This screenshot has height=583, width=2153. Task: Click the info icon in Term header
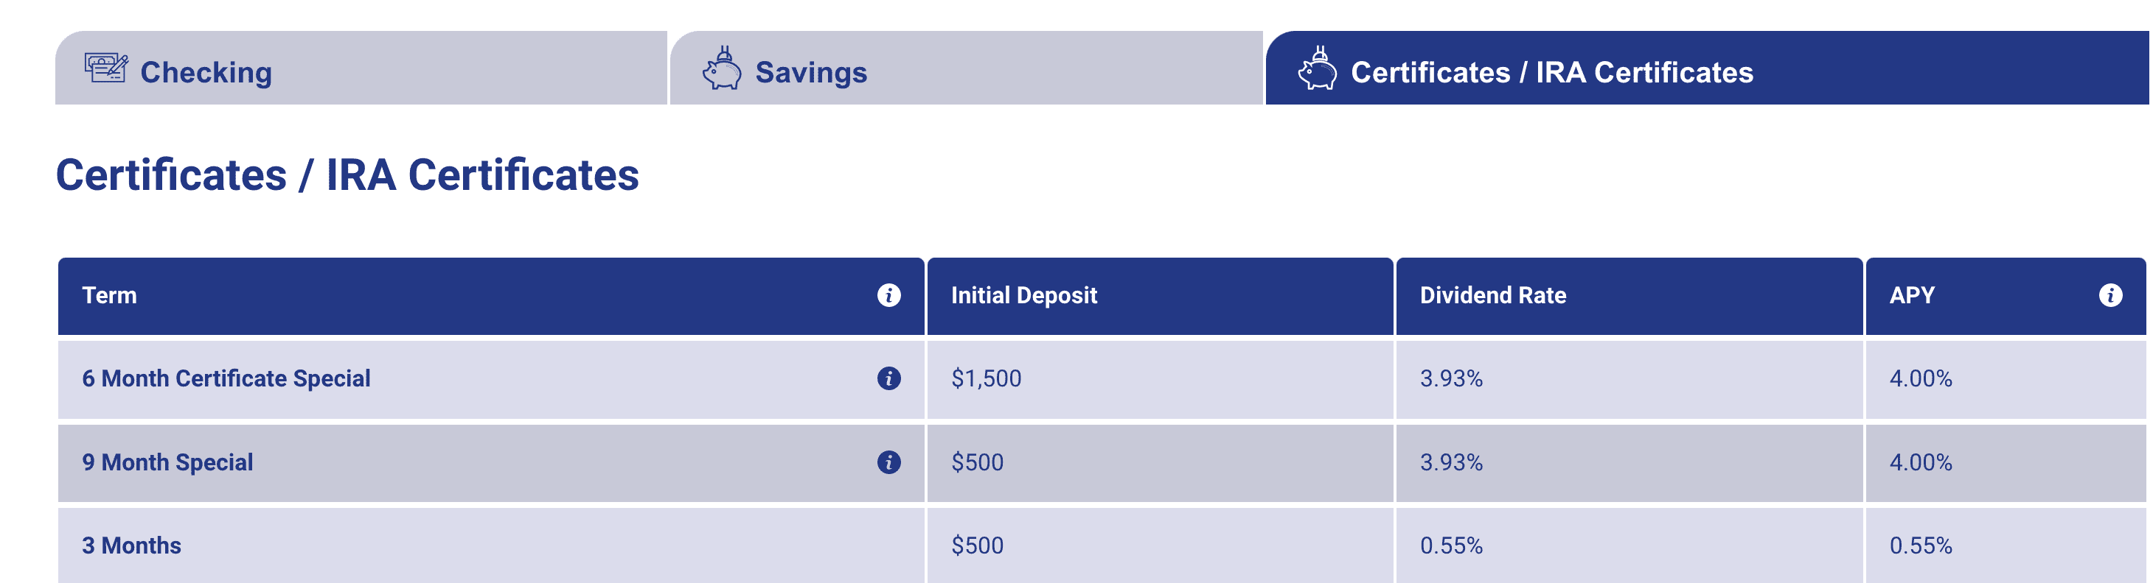click(888, 295)
